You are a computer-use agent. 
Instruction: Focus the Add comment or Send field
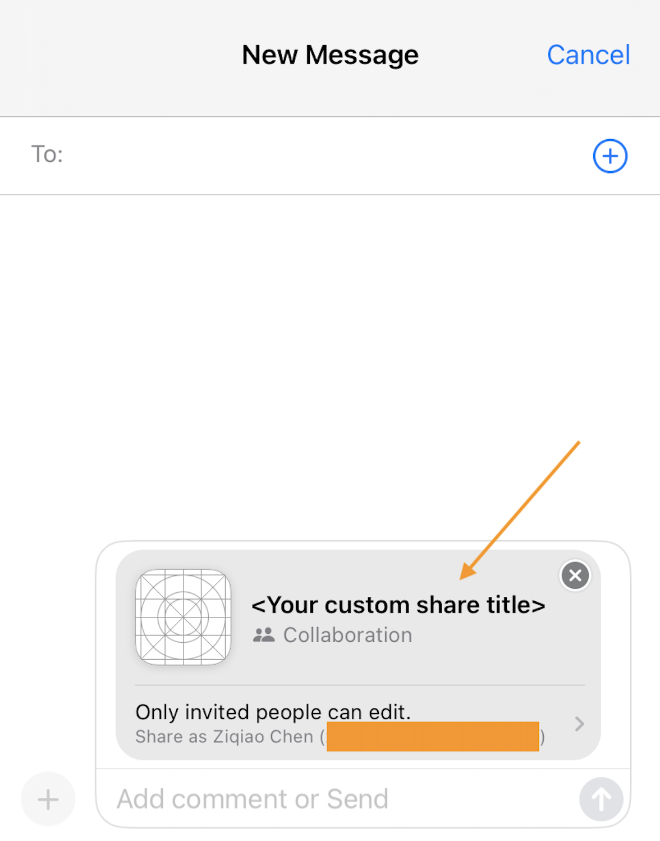[337, 799]
